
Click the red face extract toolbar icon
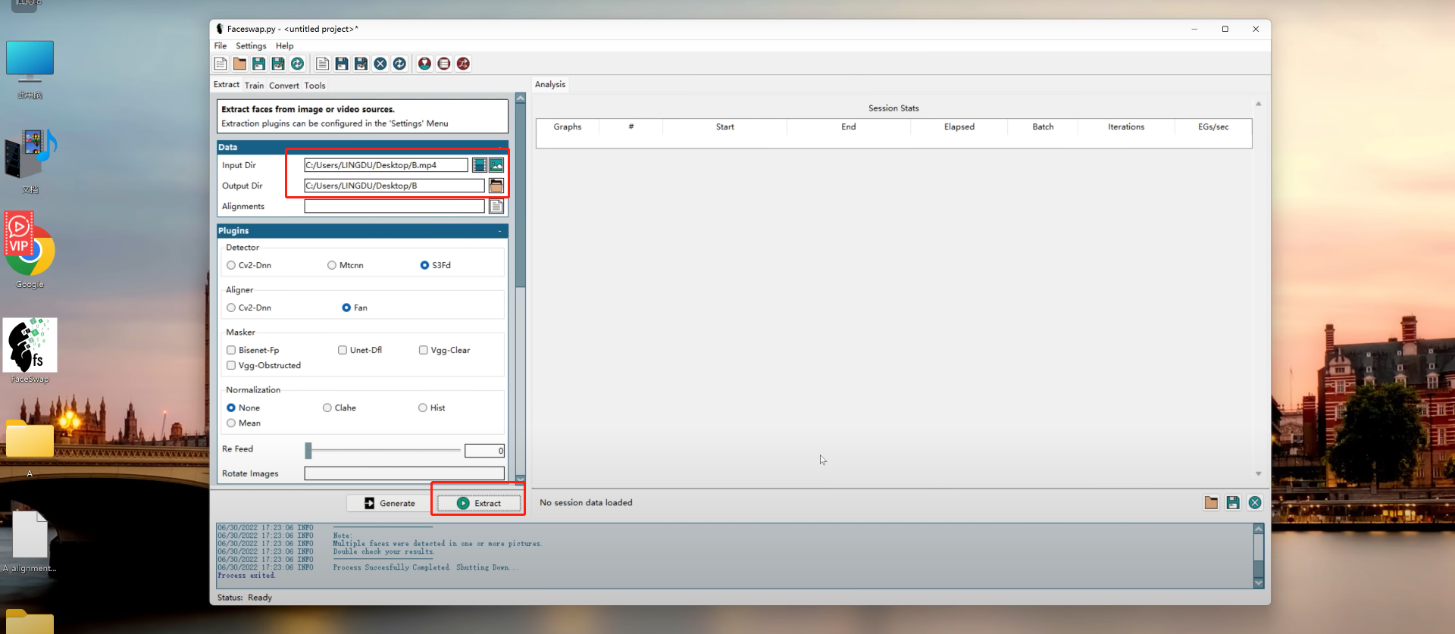(x=424, y=64)
